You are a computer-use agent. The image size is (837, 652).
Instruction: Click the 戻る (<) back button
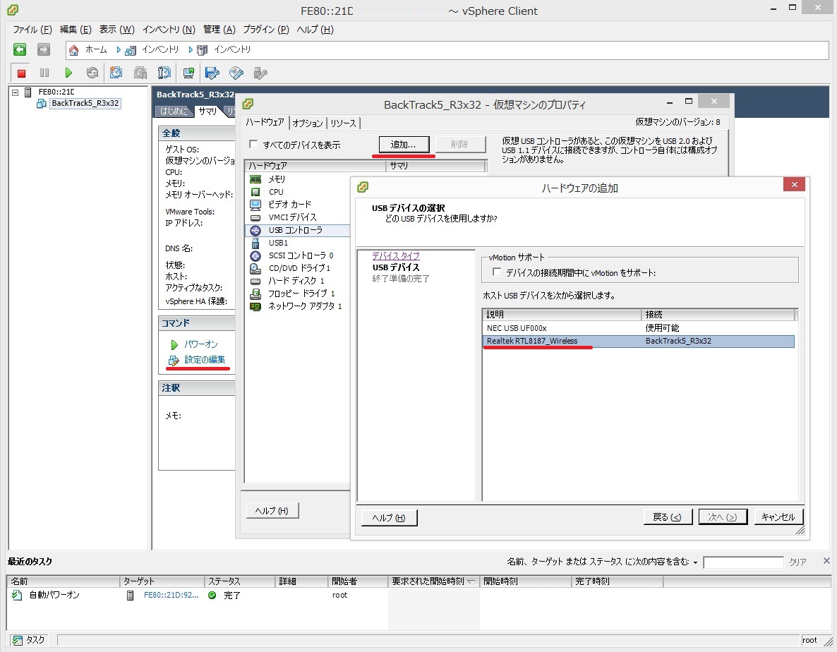click(667, 517)
